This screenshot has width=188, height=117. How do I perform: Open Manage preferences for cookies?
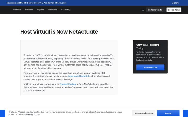144,113
